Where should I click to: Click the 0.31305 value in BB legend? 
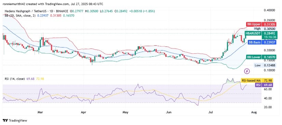point(56,16)
